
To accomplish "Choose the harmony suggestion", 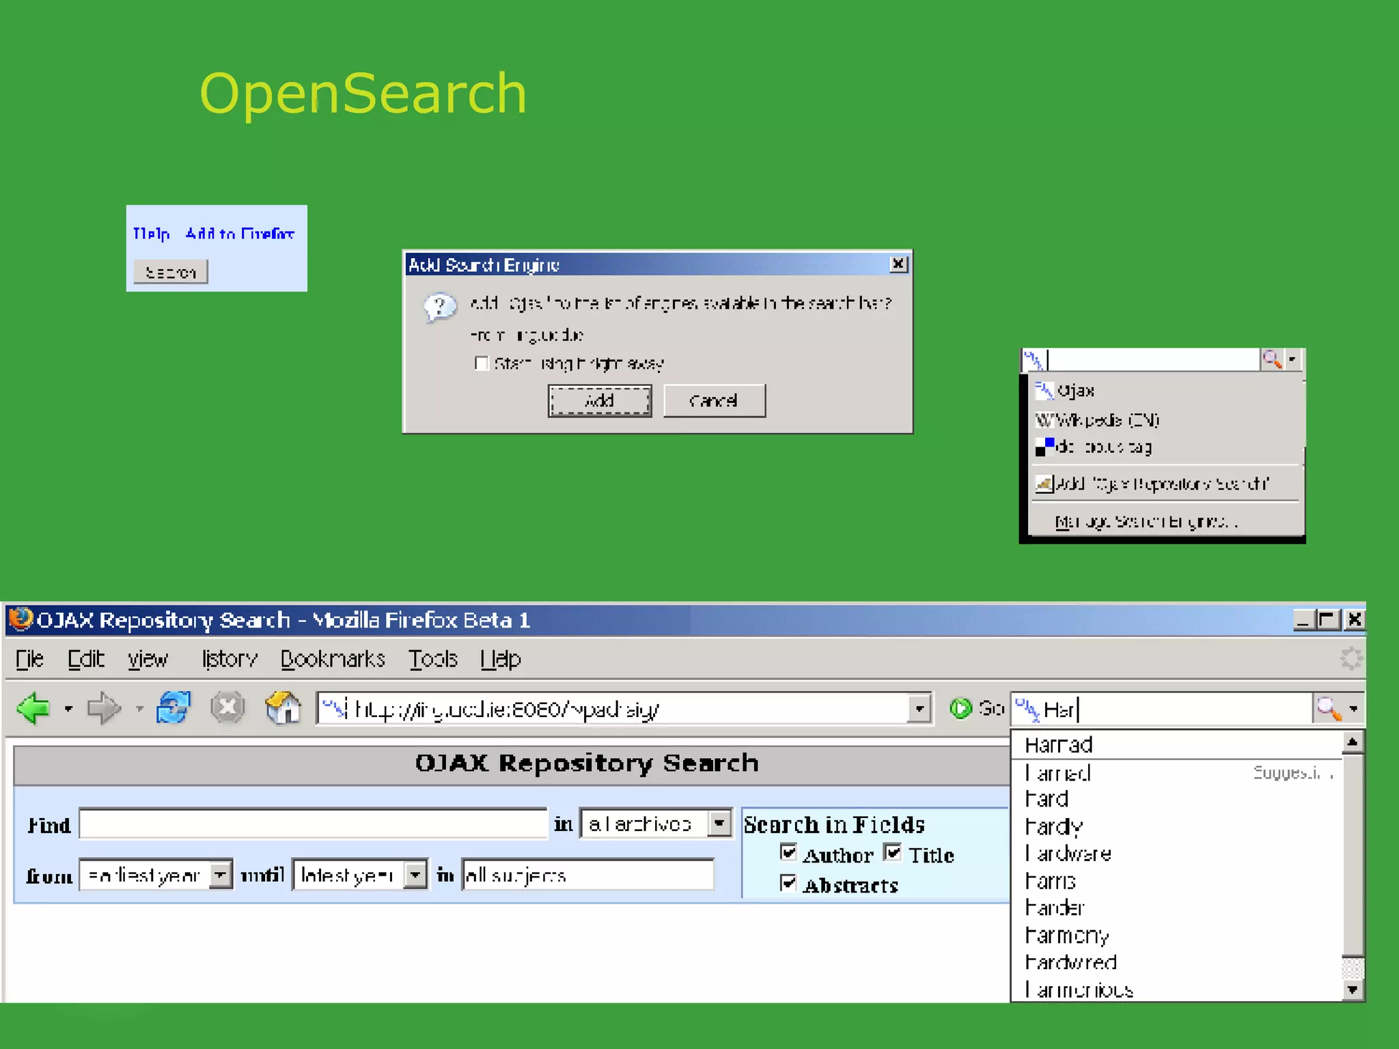I will point(1176,935).
